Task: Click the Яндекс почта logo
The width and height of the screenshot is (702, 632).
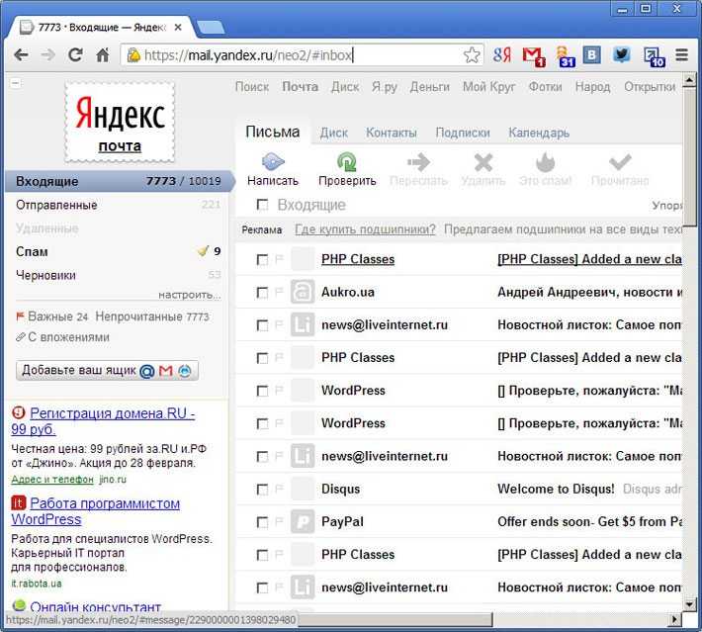Action: 120,122
